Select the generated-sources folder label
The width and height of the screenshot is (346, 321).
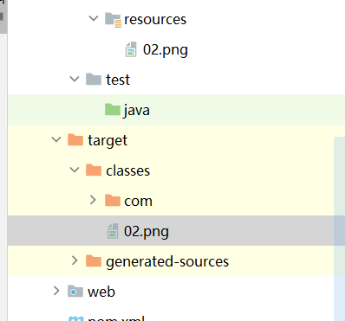click(167, 262)
